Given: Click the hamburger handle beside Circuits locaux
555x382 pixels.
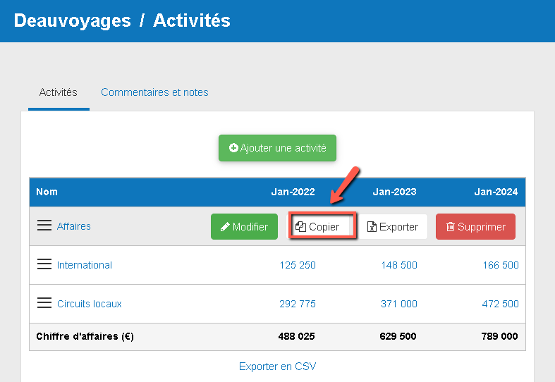Looking at the screenshot, I should pos(44,303).
